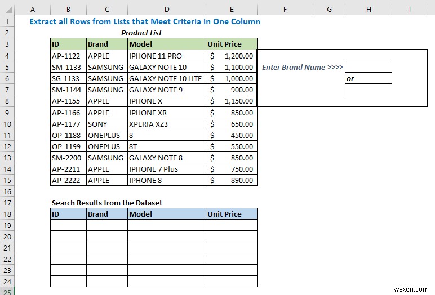Click the 'IPHONE 8' model cell
This screenshot has height=295, width=435.
click(x=167, y=180)
